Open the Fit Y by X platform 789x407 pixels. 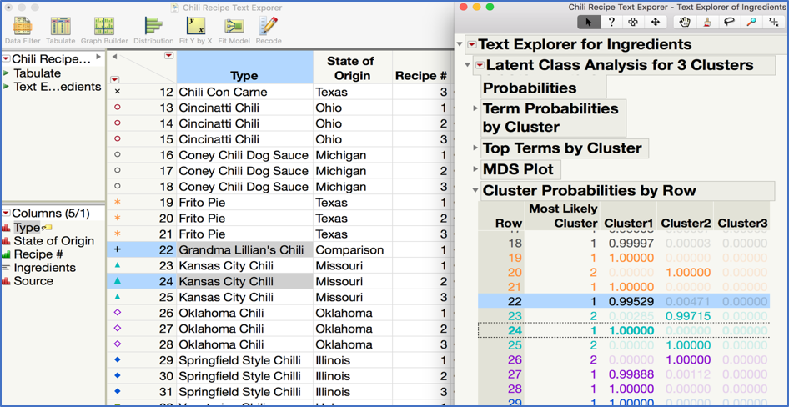[197, 29]
